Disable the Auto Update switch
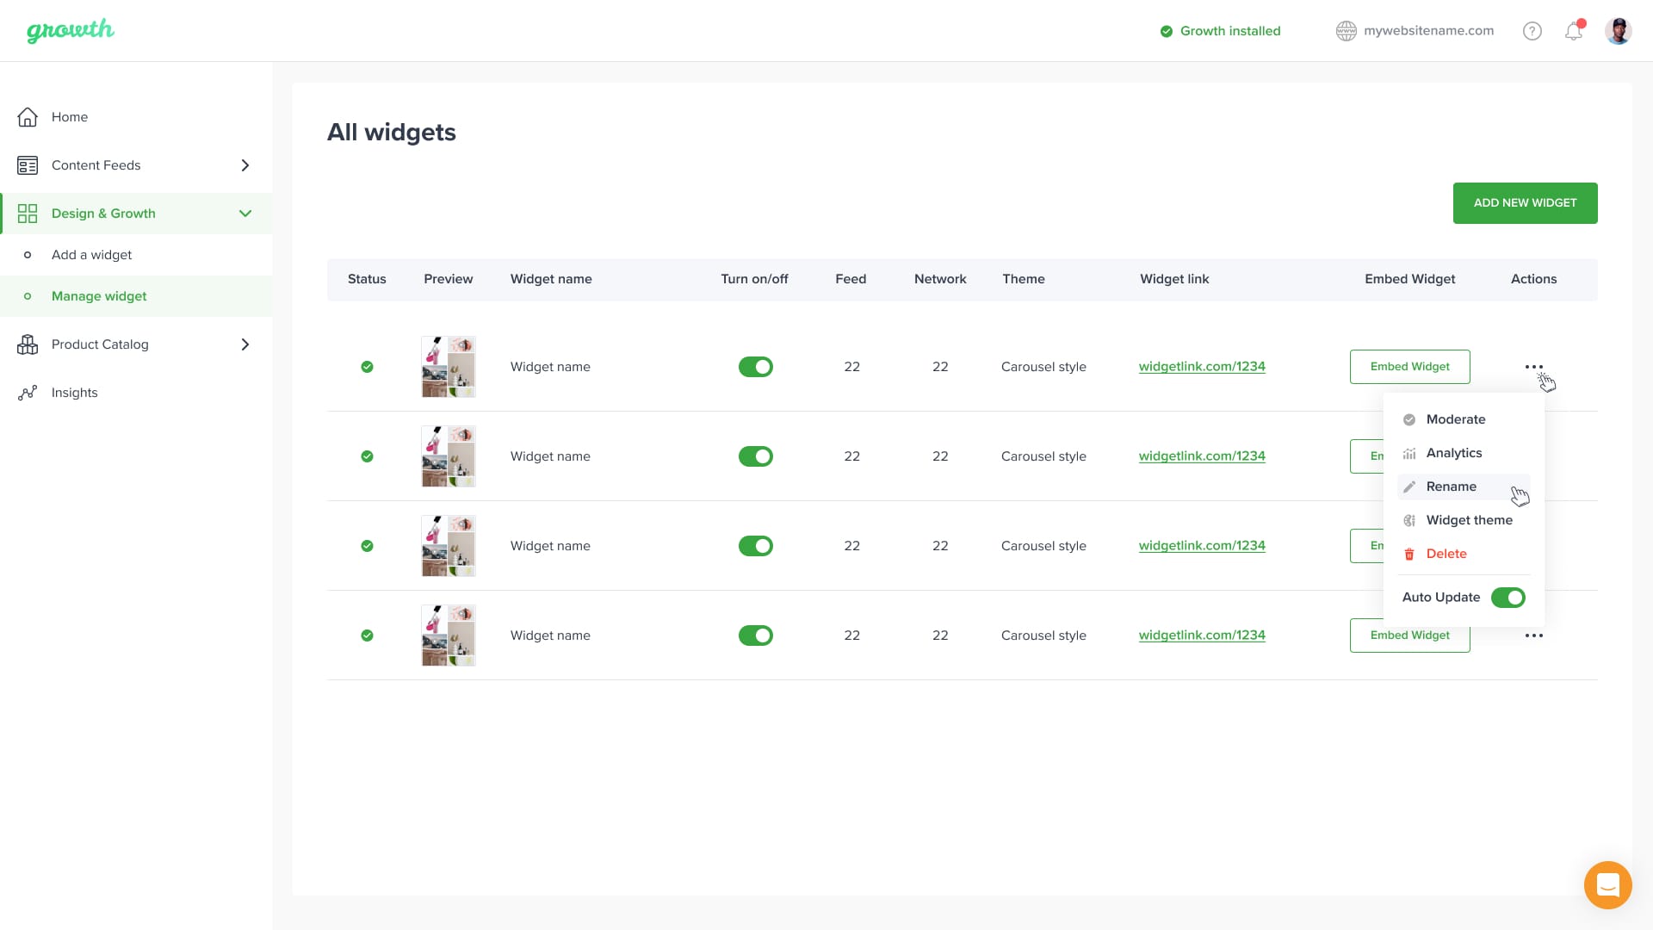Screen dimensions: 1653x930 [x=1508, y=598]
